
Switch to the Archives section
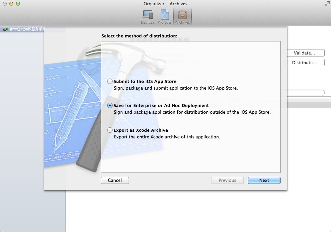[182, 17]
